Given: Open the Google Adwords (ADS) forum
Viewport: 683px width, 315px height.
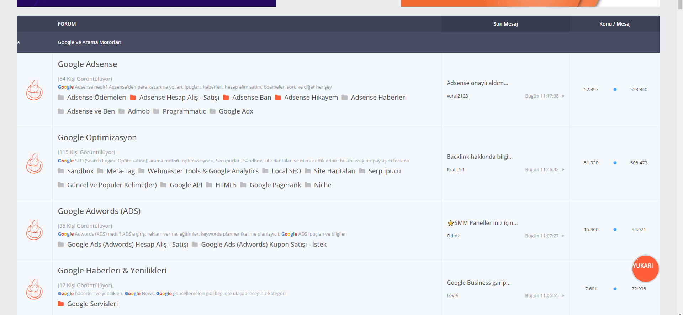Looking at the screenshot, I should pos(99,211).
